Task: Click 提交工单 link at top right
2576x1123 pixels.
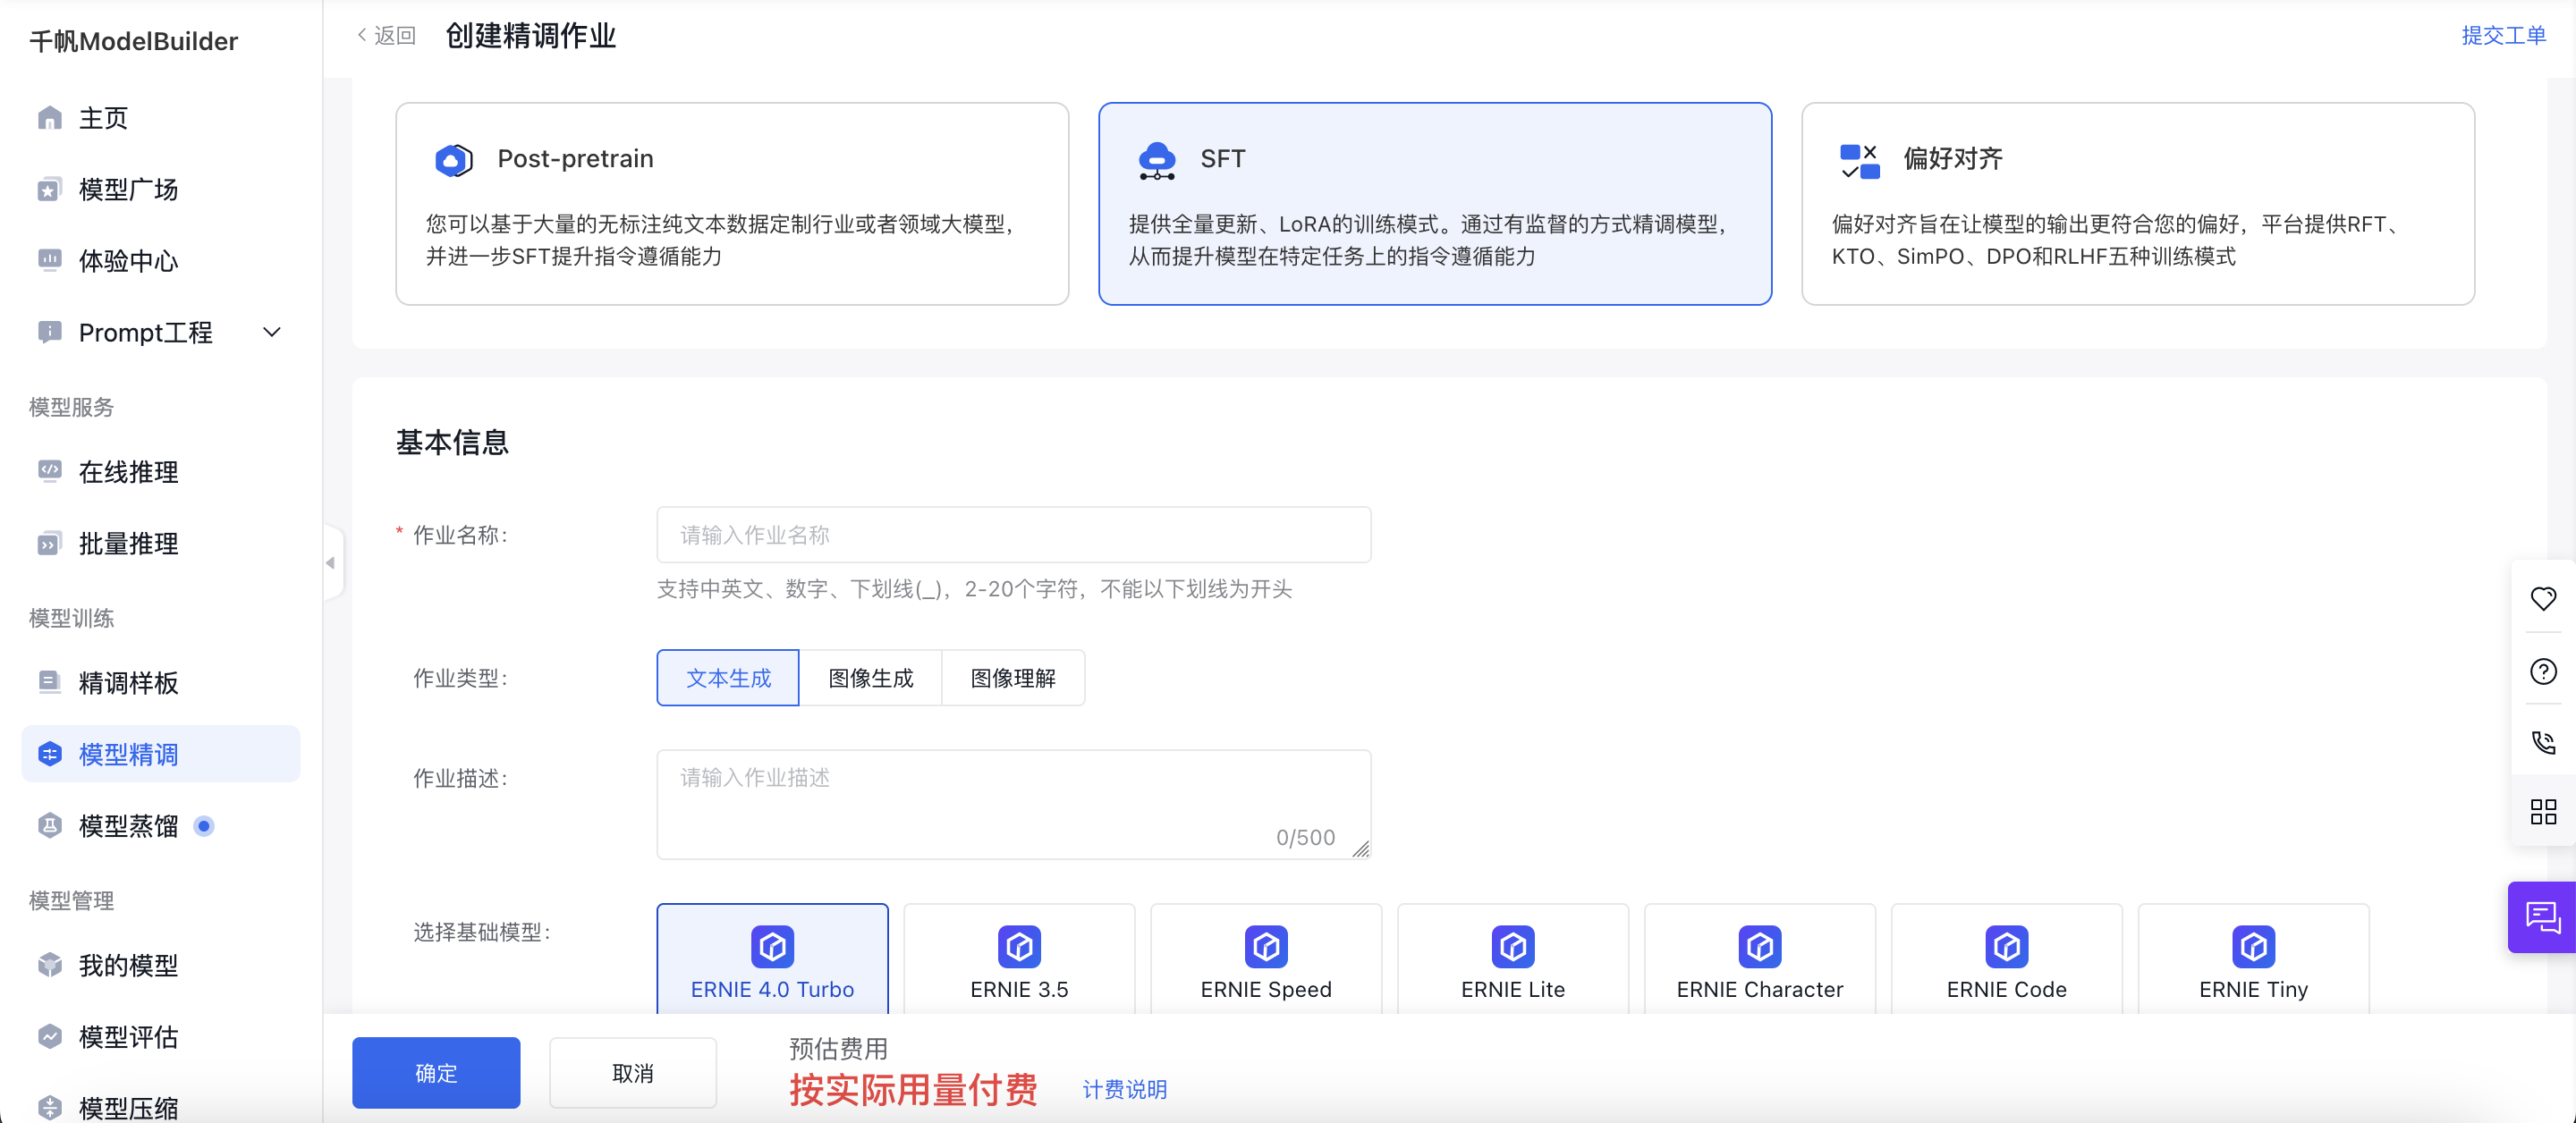Action: point(2503,36)
